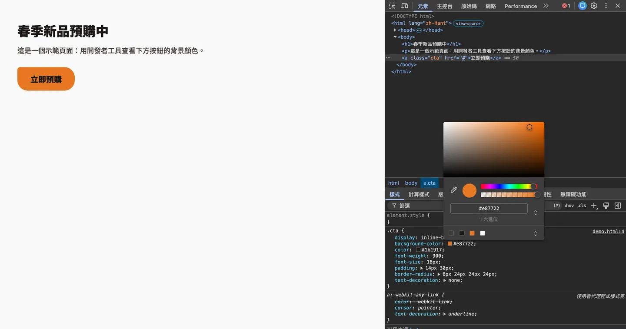Pick the black palette swatch

point(462,233)
